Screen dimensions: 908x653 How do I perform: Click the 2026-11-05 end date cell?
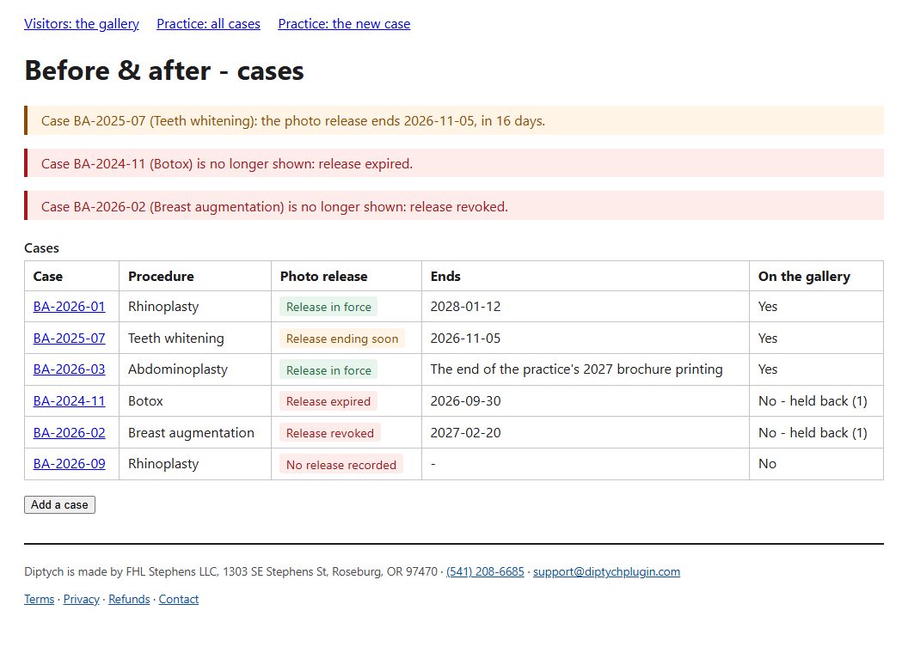(x=586, y=338)
